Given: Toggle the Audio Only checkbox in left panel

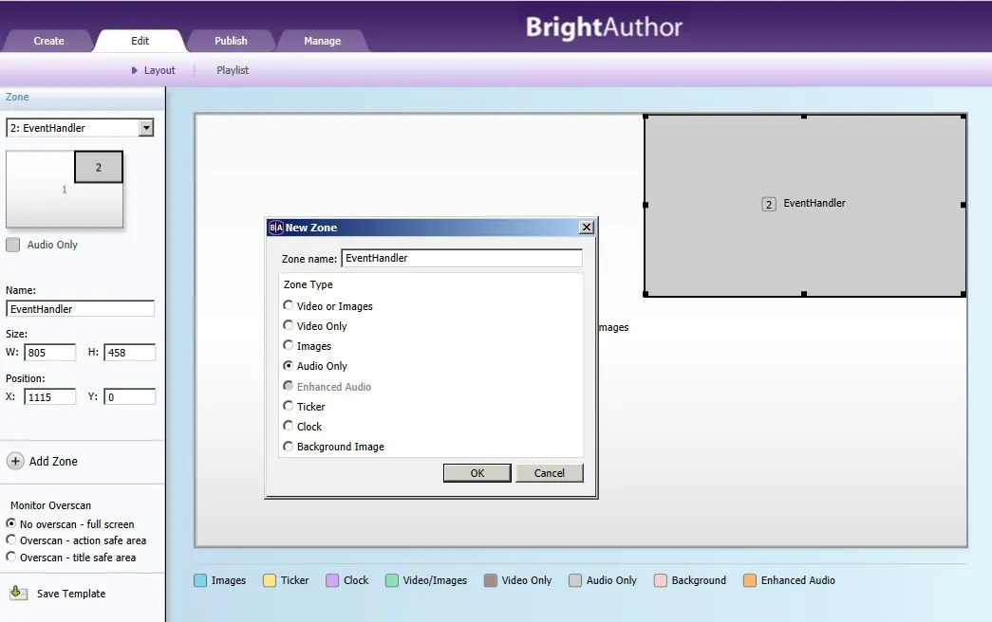Looking at the screenshot, I should (x=12, y=245).
